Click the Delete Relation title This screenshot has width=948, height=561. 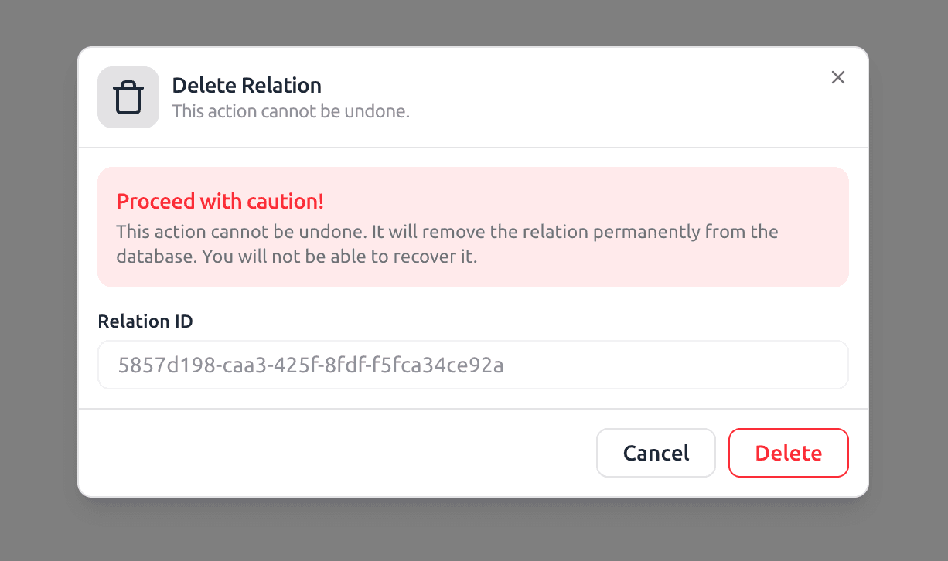click(x=247, y=85)
